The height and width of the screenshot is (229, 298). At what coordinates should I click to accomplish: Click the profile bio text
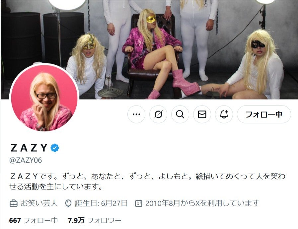(x=147, y=182)
